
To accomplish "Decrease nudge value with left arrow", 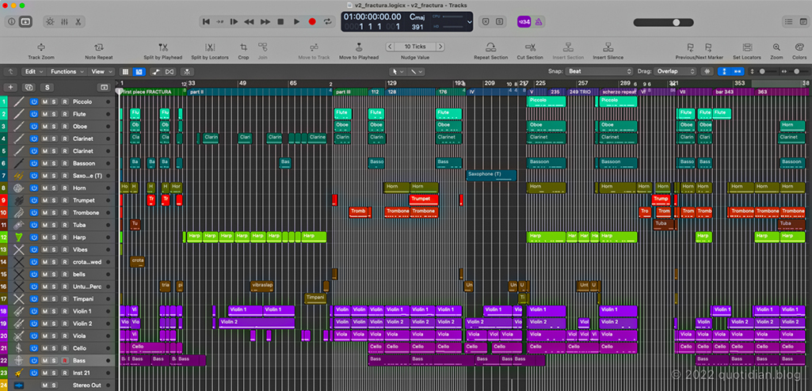I will click(390, 47).
